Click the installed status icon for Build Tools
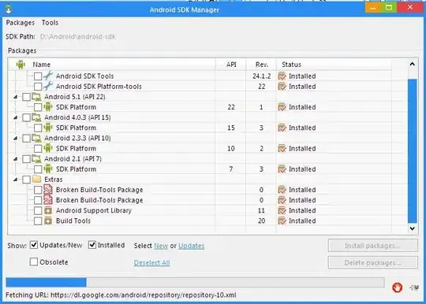Screen dimensions: 426x304 pyautogui.click(x=282, y=221)
